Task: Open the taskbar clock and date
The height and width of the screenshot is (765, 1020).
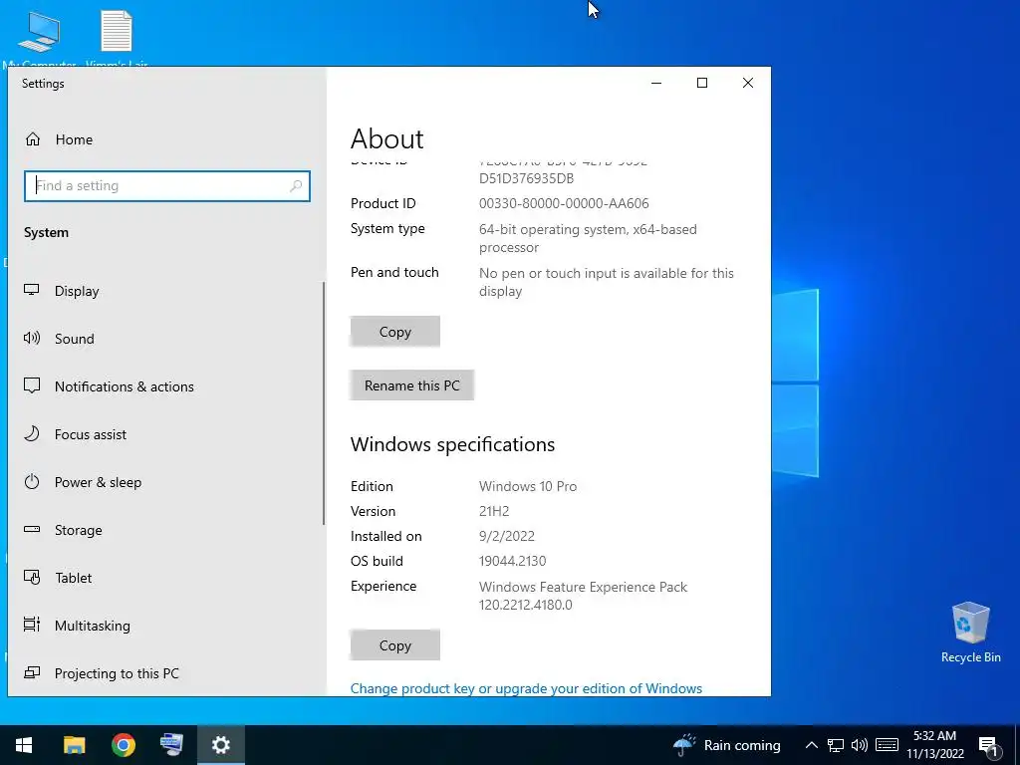Action: (934, 745)
